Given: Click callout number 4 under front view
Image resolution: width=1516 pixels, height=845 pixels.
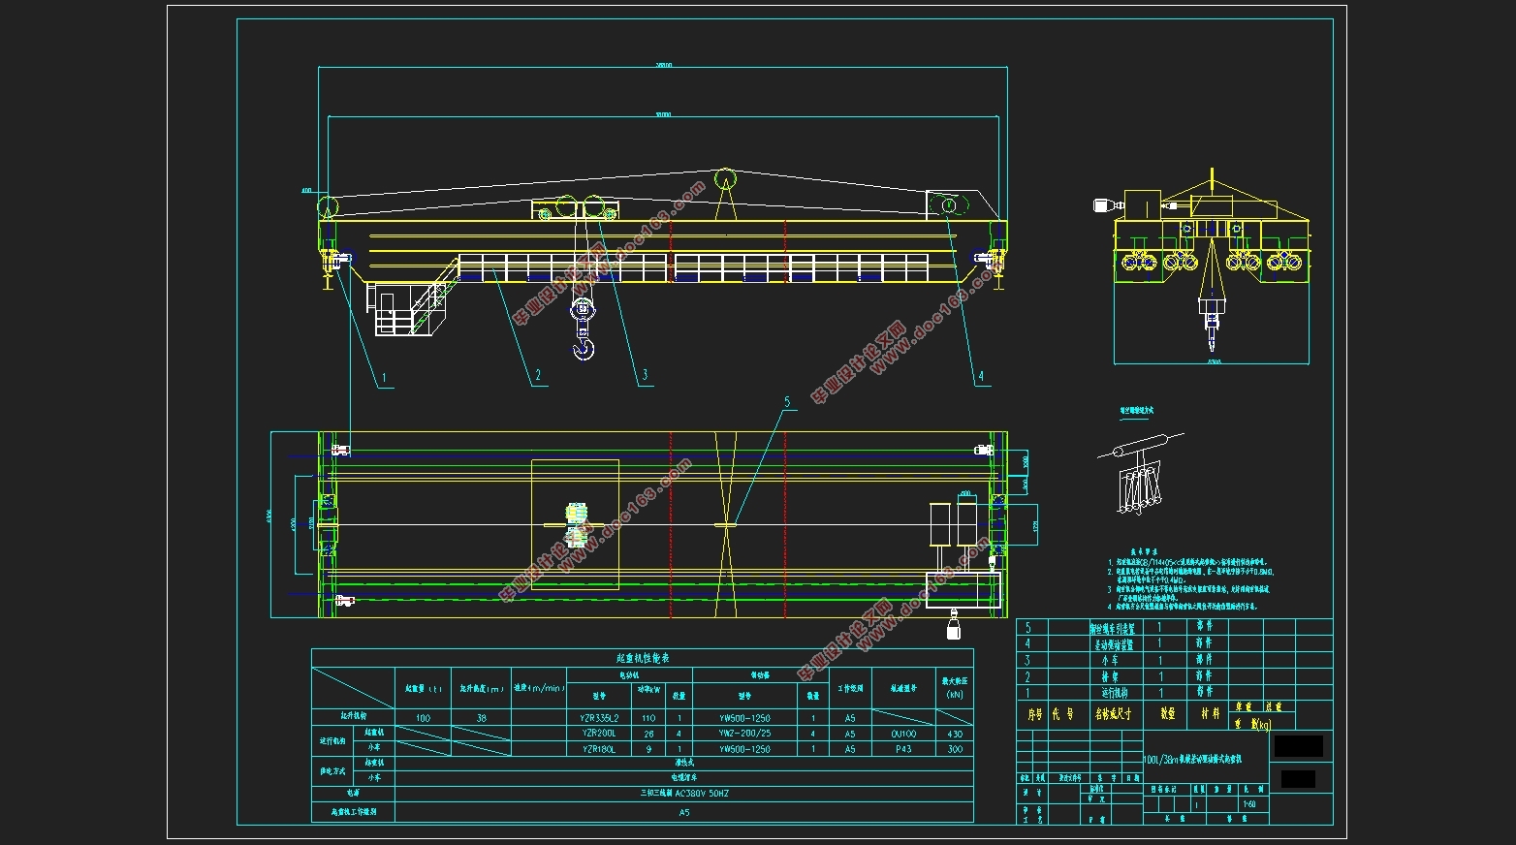Looking at the screenshot, I should coord(981,376).
